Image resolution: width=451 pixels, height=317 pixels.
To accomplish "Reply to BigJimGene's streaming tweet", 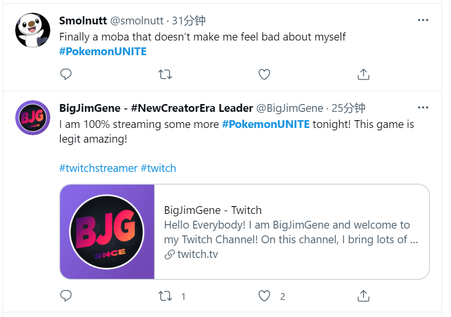I will (x=66, y=296).
